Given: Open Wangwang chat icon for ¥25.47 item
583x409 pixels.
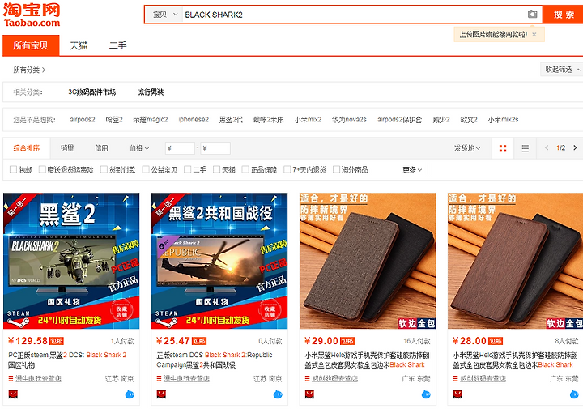Looking at the screenshot, I should pos(278,394).
